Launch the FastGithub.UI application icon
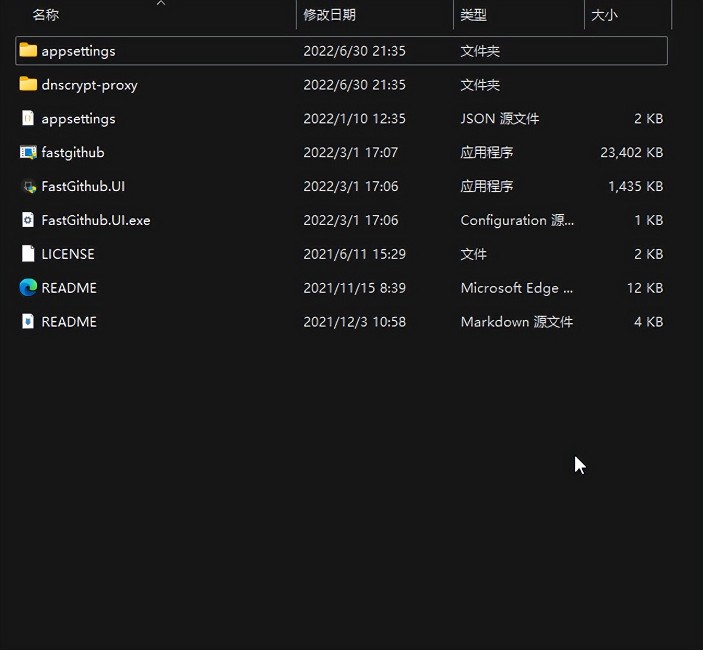The width and height of the screenshot is (703, 650). 27,186
